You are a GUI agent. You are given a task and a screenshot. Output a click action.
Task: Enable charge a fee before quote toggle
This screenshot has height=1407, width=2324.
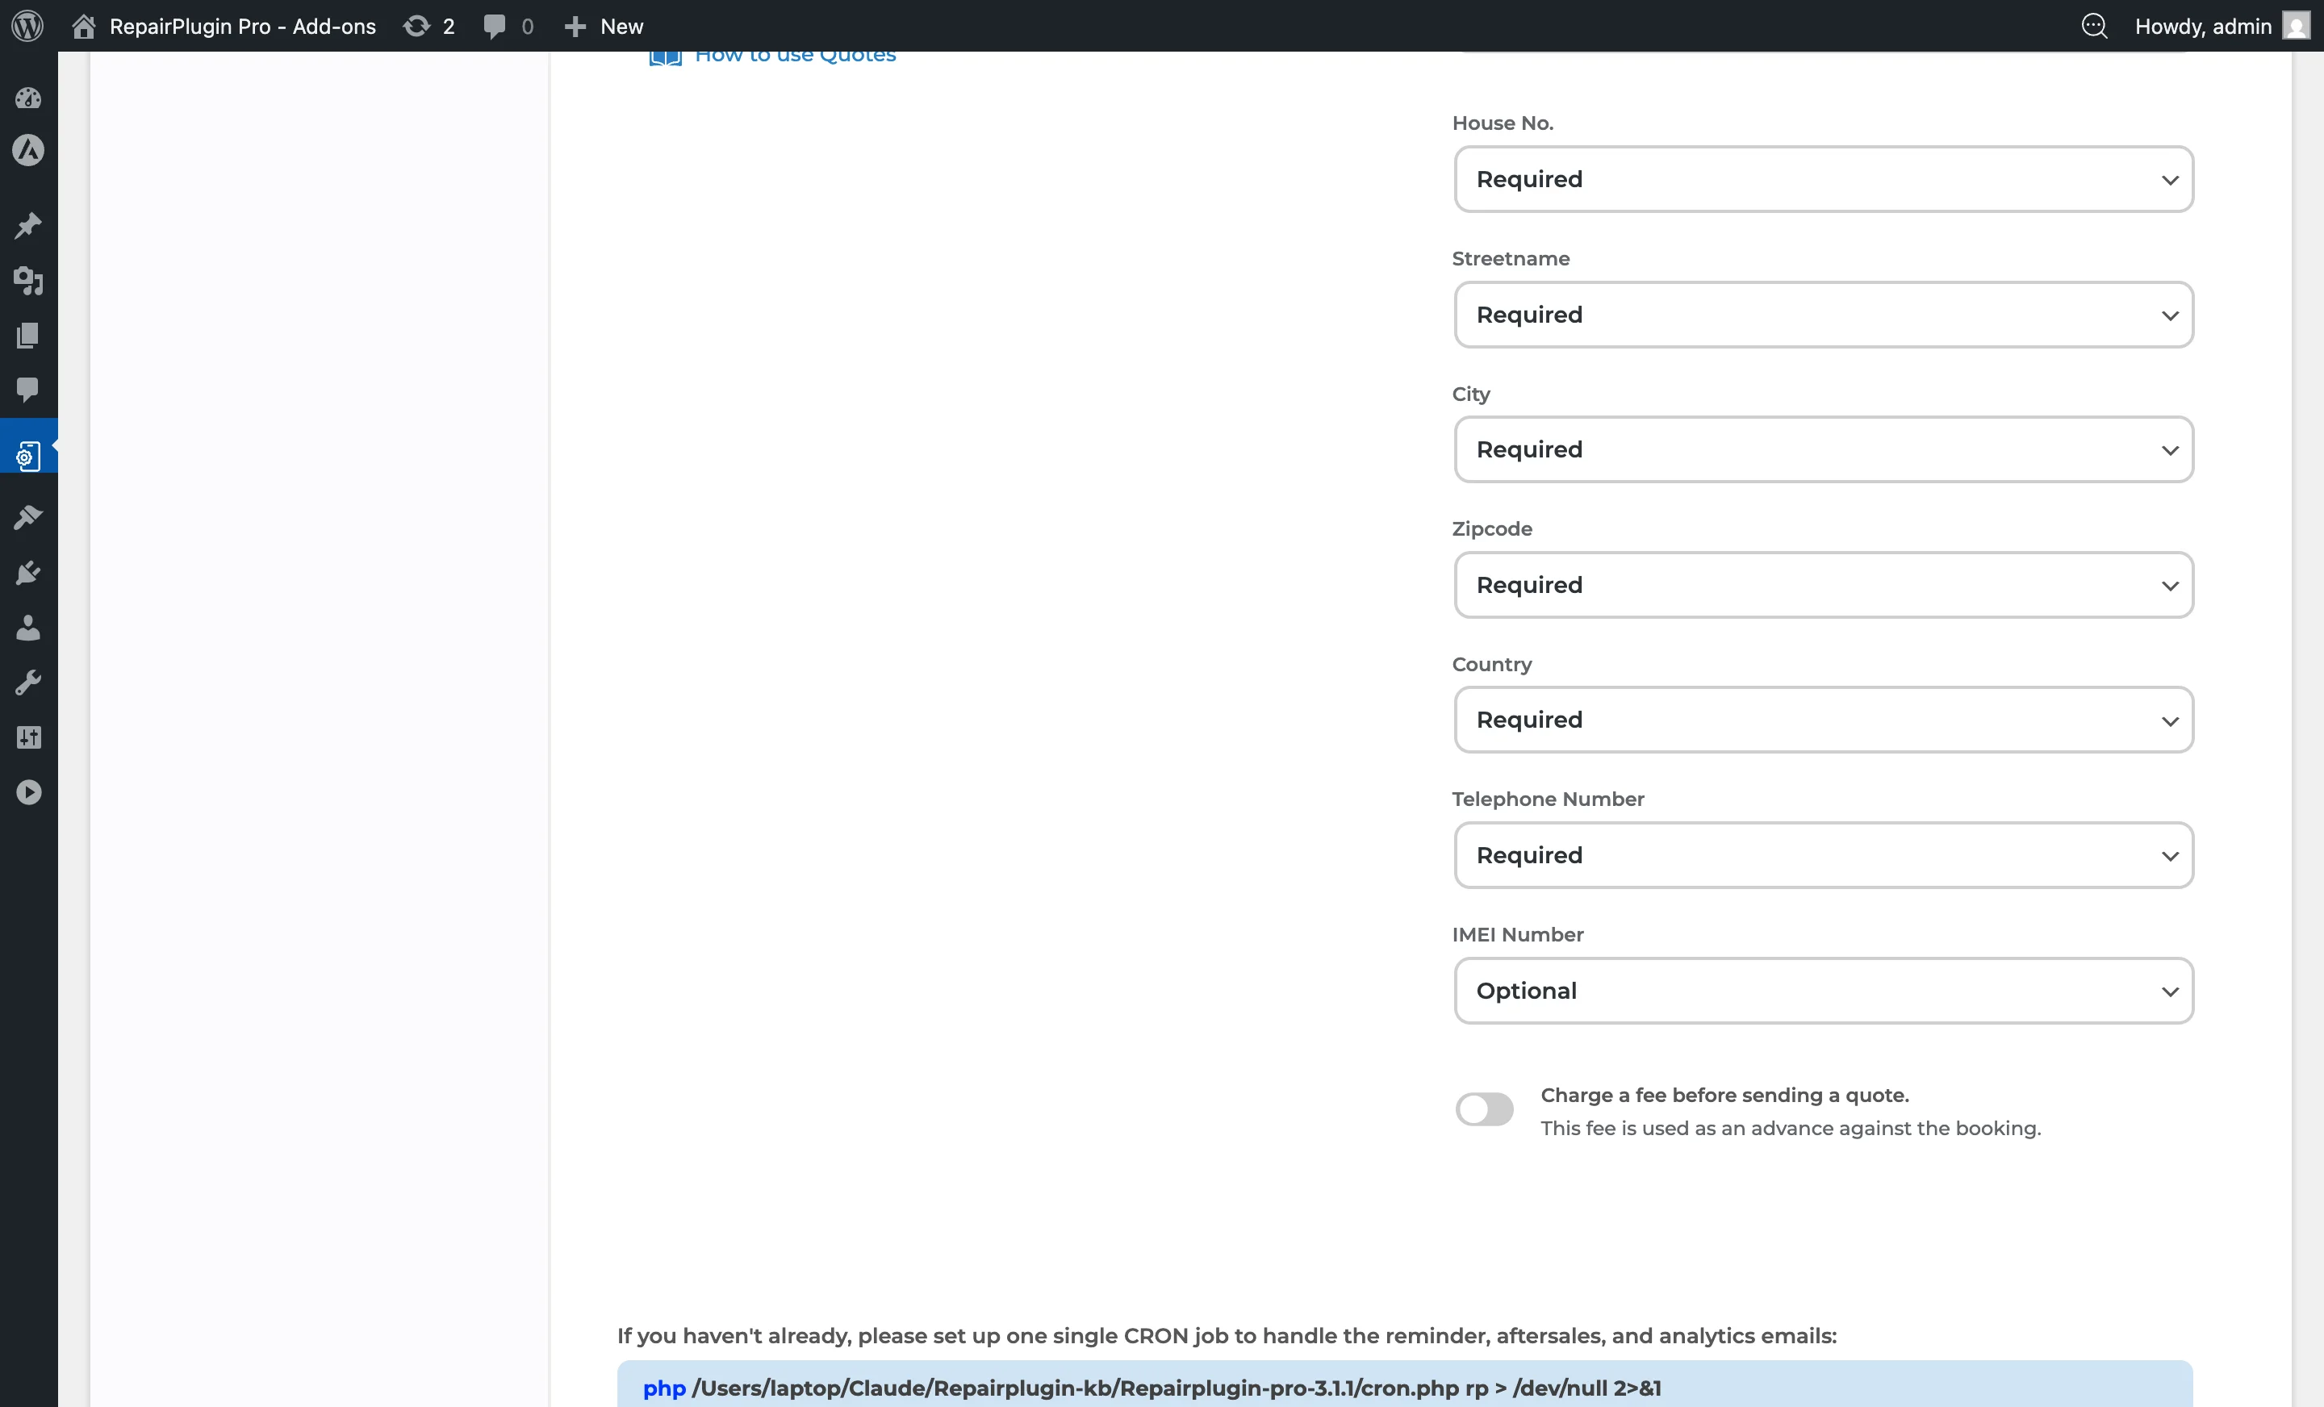[1484, 1109]
